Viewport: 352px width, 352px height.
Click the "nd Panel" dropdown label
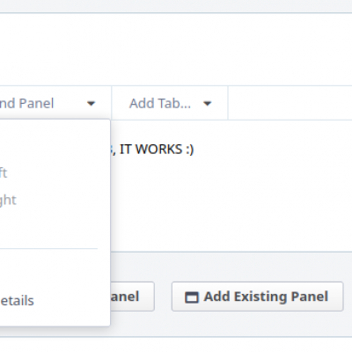[x=27, y=103]
